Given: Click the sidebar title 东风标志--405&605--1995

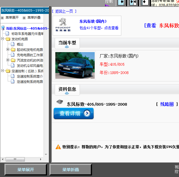Looking at the screenshot, I should [x=25, y=10].
